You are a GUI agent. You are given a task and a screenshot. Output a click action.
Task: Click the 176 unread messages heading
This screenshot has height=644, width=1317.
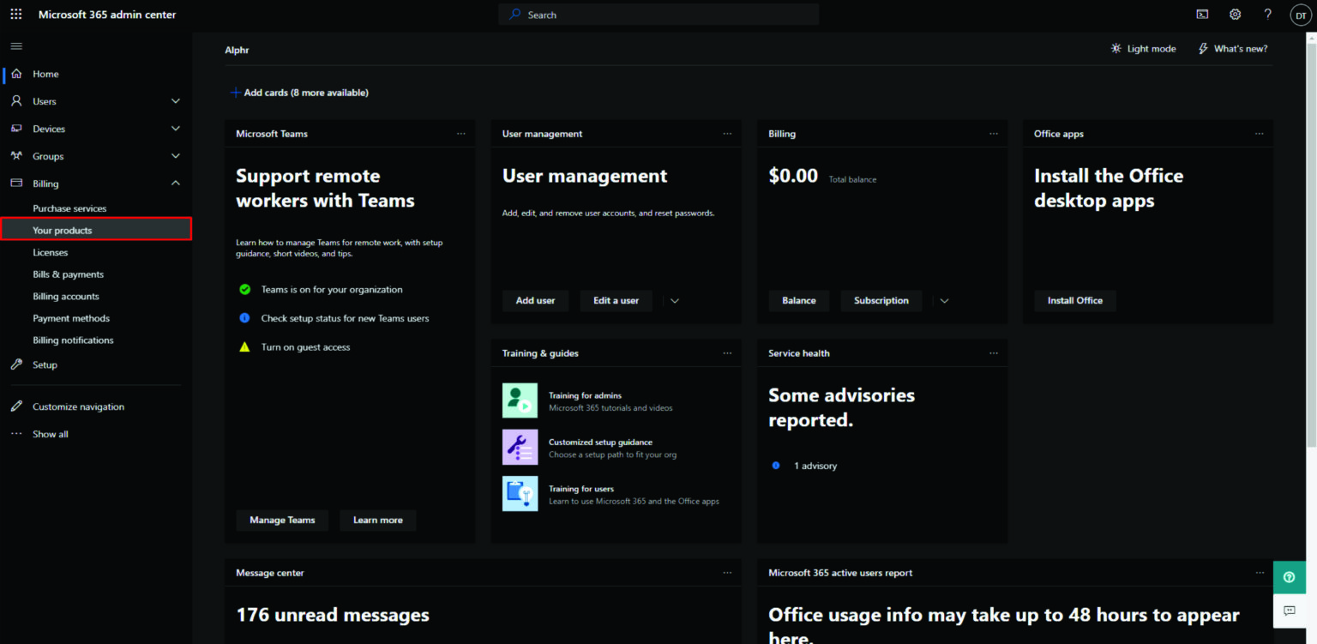pyautogui.click(x=333, y=615)
